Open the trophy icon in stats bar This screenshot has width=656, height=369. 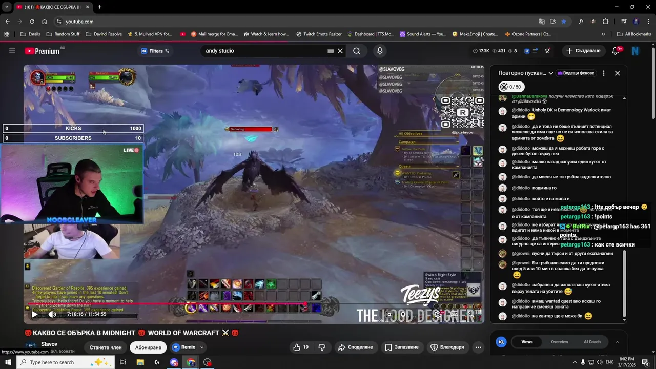click(547, 51)
